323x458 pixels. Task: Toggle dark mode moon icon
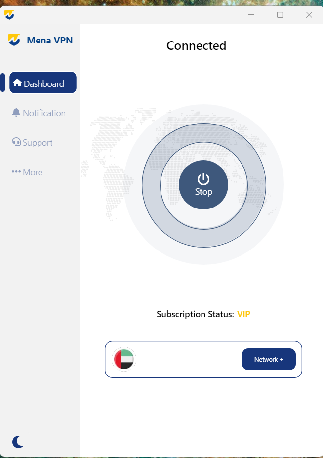[x=17, y=442]
